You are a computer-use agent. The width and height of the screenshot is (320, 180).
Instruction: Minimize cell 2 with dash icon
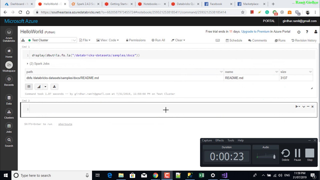point(308,106)
